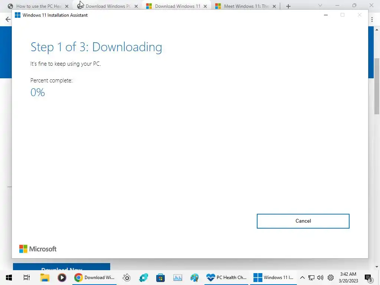Click the 'Step 1 of 3: Downloading' heading

(96, 47)
